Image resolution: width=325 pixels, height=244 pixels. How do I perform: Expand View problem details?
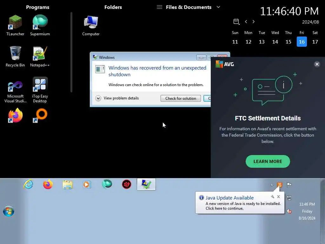[x=117, y=98]
